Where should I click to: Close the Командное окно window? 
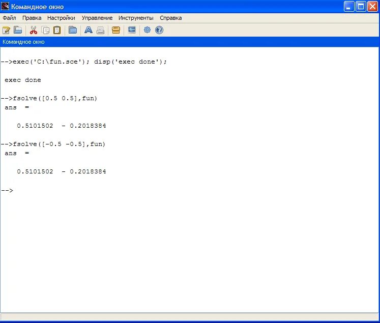click(x=372, y=7)
